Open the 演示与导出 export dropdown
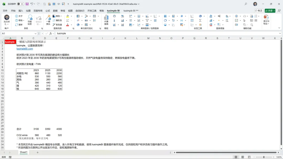 [x=266, y=20]
